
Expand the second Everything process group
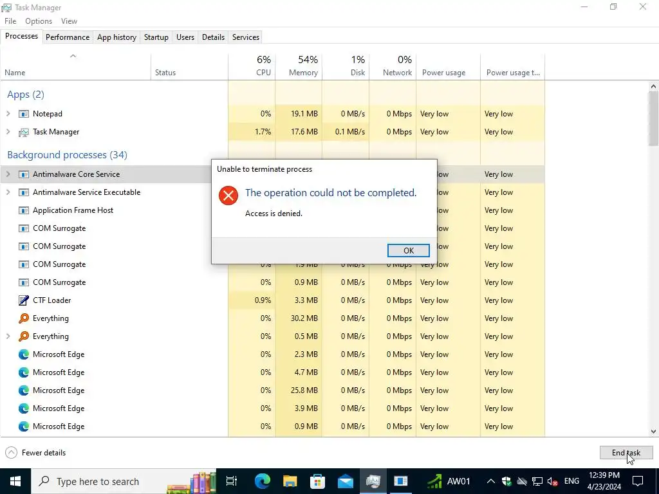click(8, 336)
